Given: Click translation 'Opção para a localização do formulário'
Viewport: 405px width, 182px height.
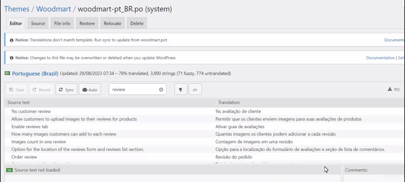Looking at the screenshot, I should (300, 149).
